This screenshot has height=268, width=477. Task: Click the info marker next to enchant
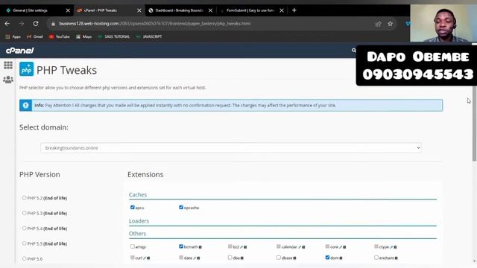(397, 258)
